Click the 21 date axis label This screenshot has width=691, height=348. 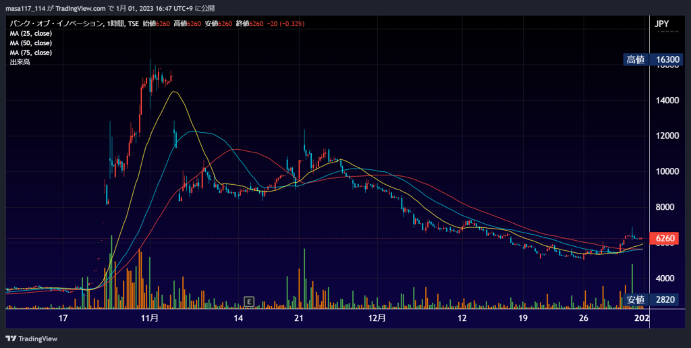click(299, 318)
